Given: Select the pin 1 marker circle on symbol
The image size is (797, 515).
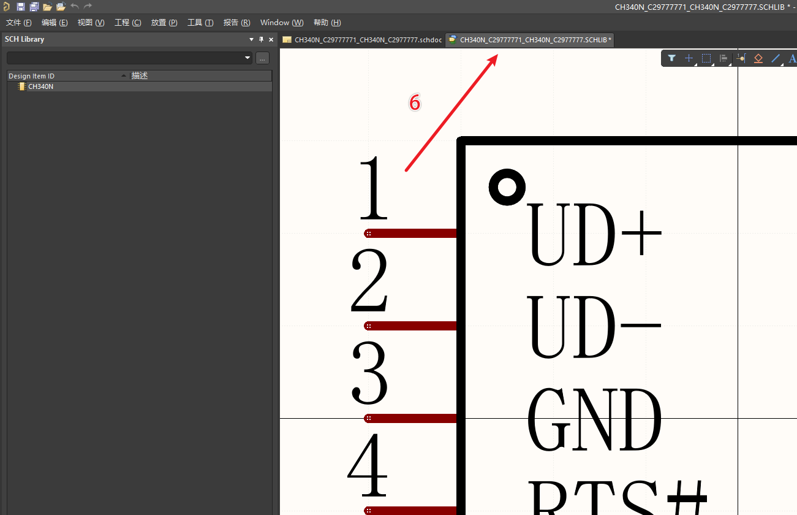Looking at the screenshot, I should [507, 187].
